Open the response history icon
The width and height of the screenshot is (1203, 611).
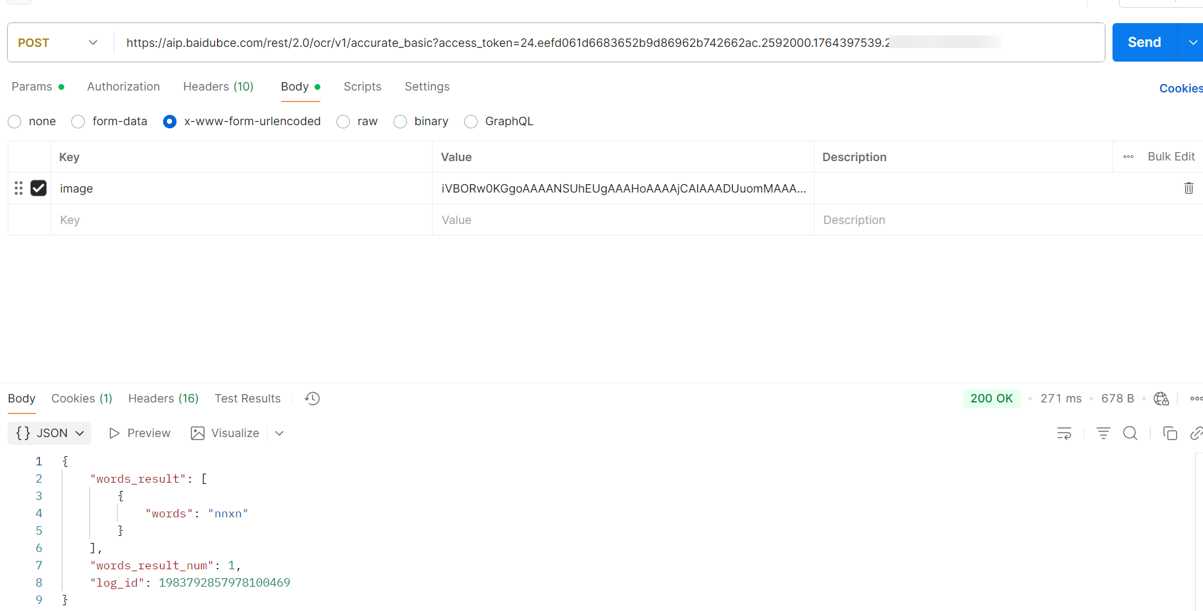click(x=312, y=399)
